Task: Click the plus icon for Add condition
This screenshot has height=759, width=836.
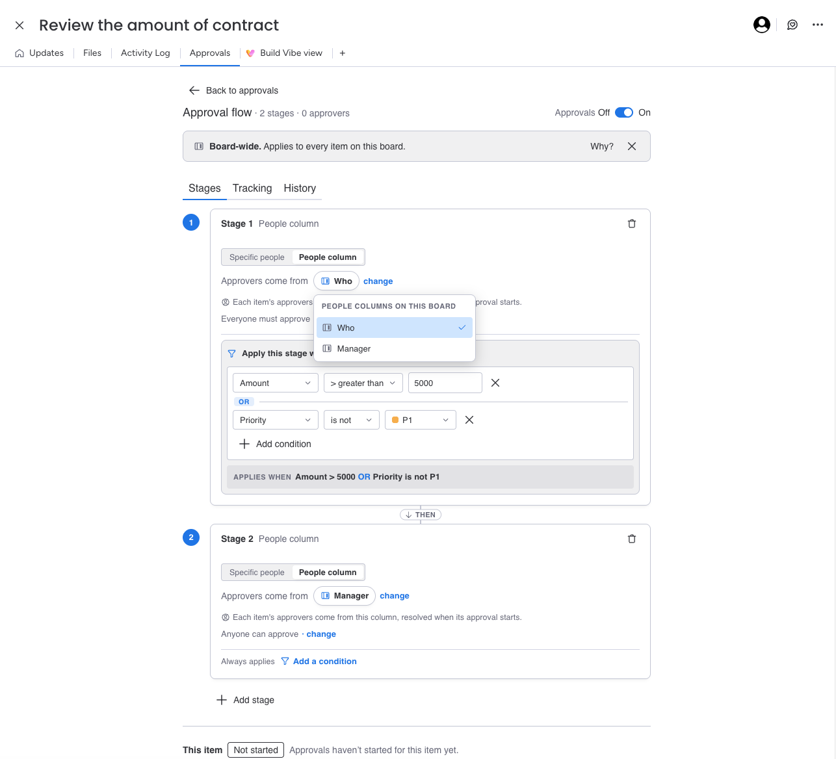Action: (x=244, y=444)
